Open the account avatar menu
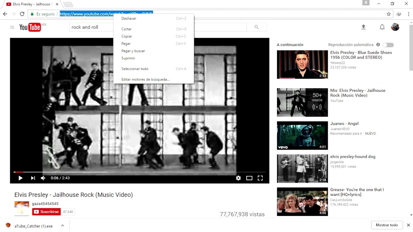The width and height of the screenshot is (413, 232). coord(395,27)
